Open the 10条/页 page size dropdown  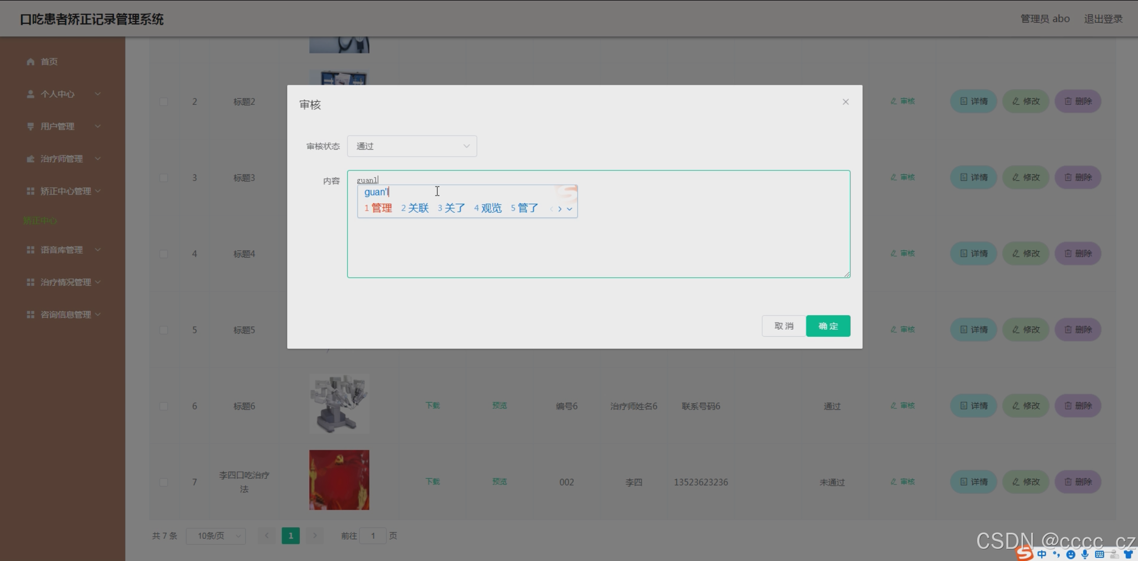coord(216,536)
